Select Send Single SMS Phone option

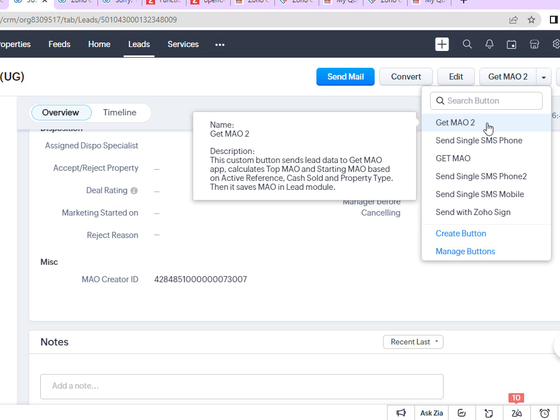tap(486, 141)
